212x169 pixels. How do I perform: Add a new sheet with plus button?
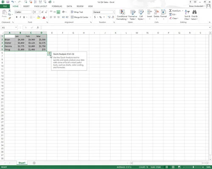pos(34,163)
